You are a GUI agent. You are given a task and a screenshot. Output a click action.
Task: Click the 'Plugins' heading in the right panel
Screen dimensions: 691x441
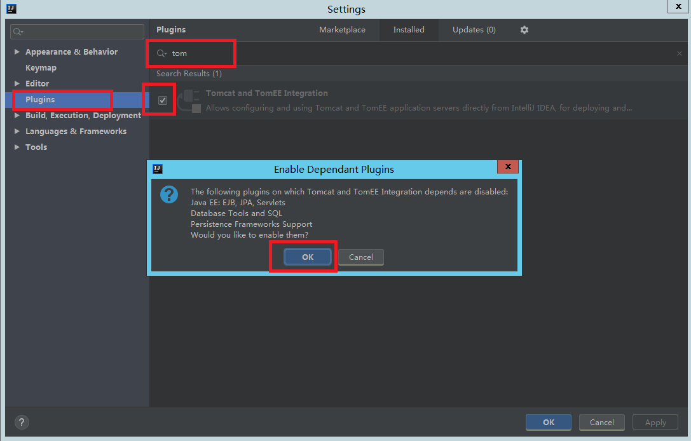171,29
